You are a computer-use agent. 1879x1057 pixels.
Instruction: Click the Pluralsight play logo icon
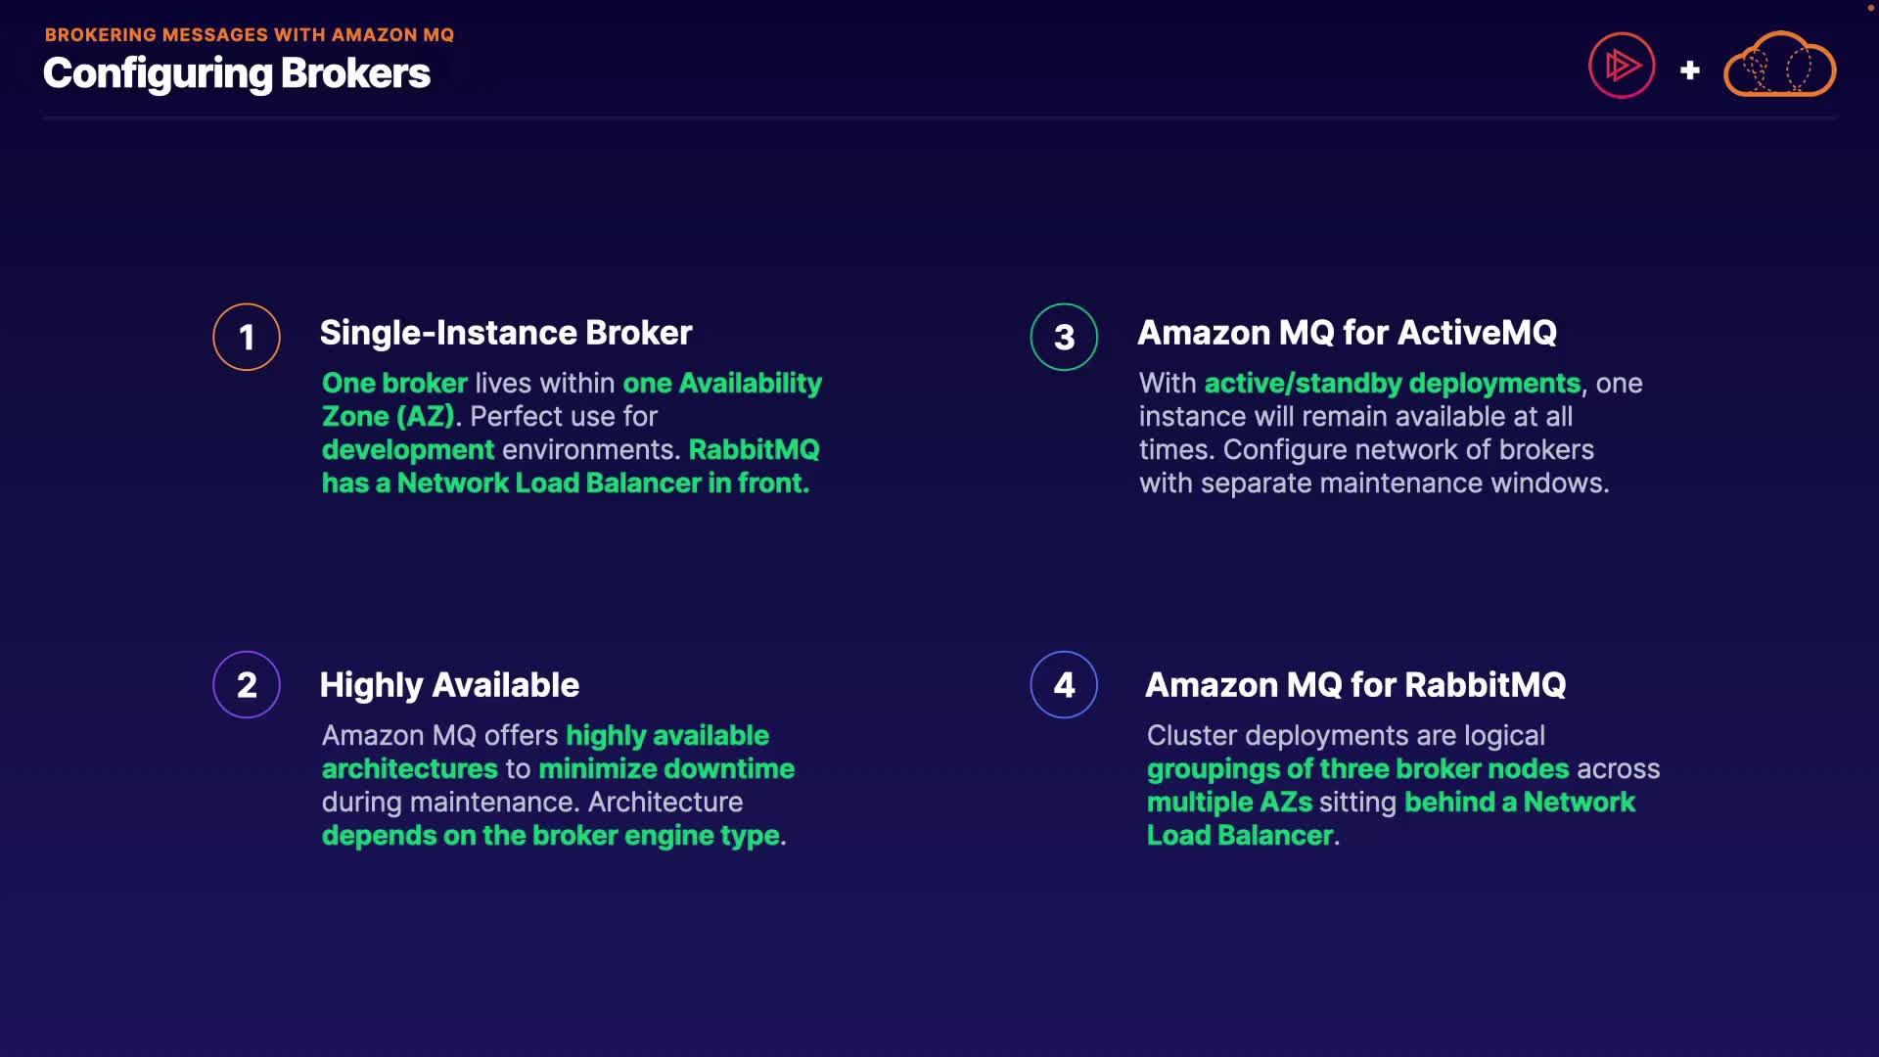point(1622,67)
